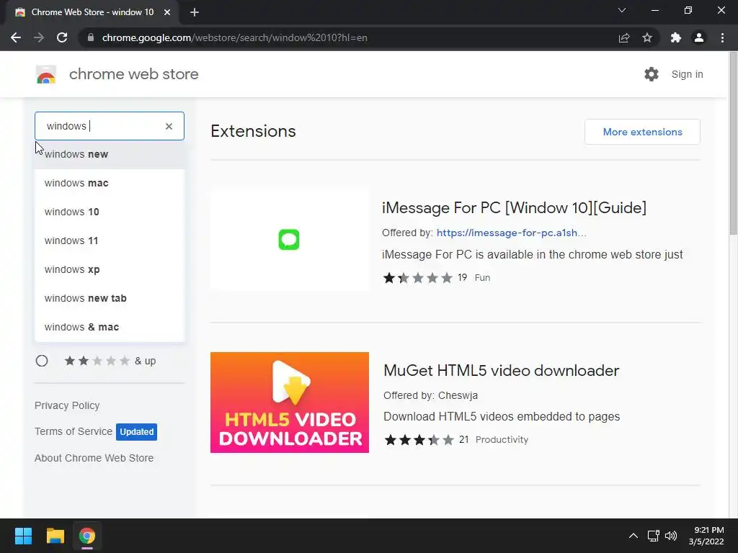Bookmark this tab with the star icon
The width and height of the screenshot is (738, 553).
pyautogui.click(x=647, y=37)
